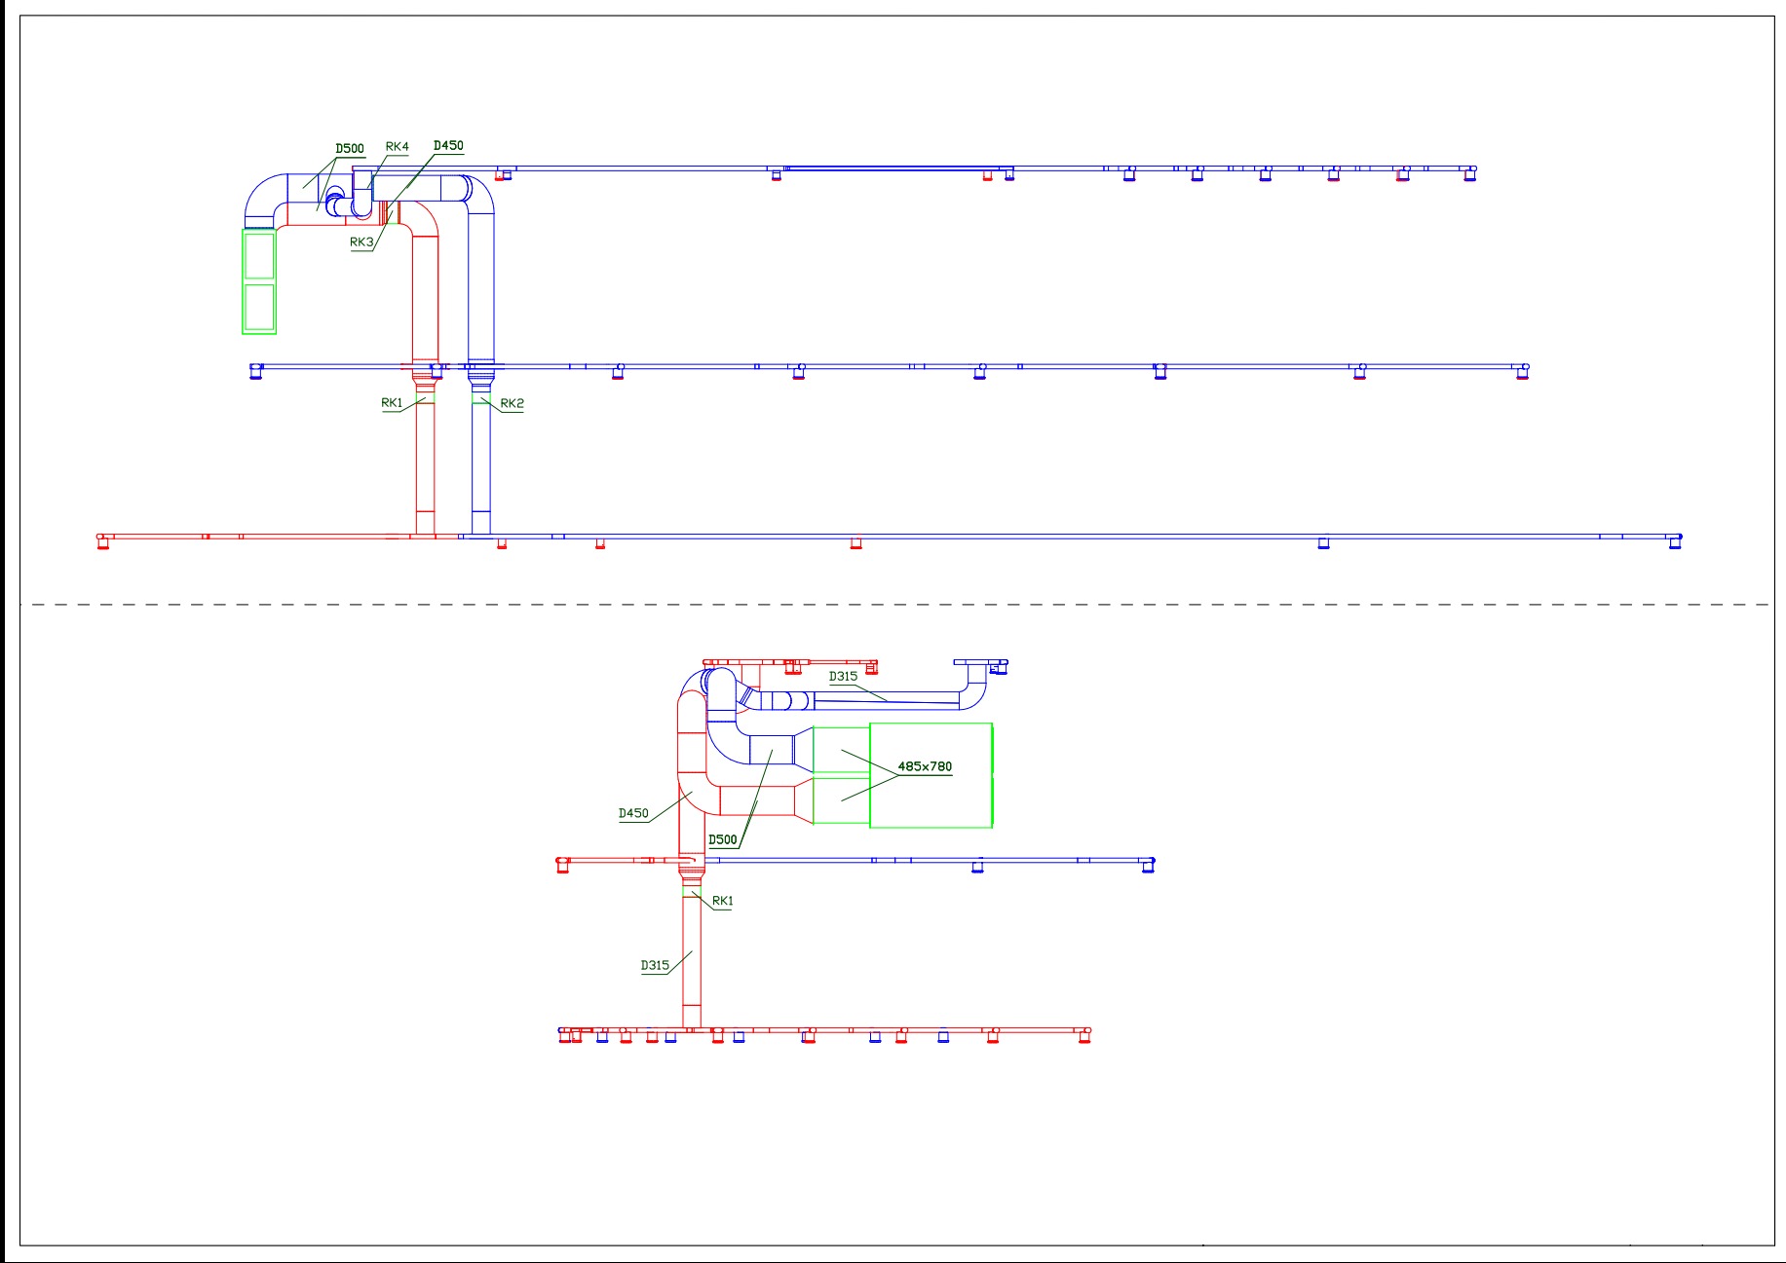The image size is (1786, 1263).
Task: Click the RK2 label beside the blue riser
Action: (512, 403)
